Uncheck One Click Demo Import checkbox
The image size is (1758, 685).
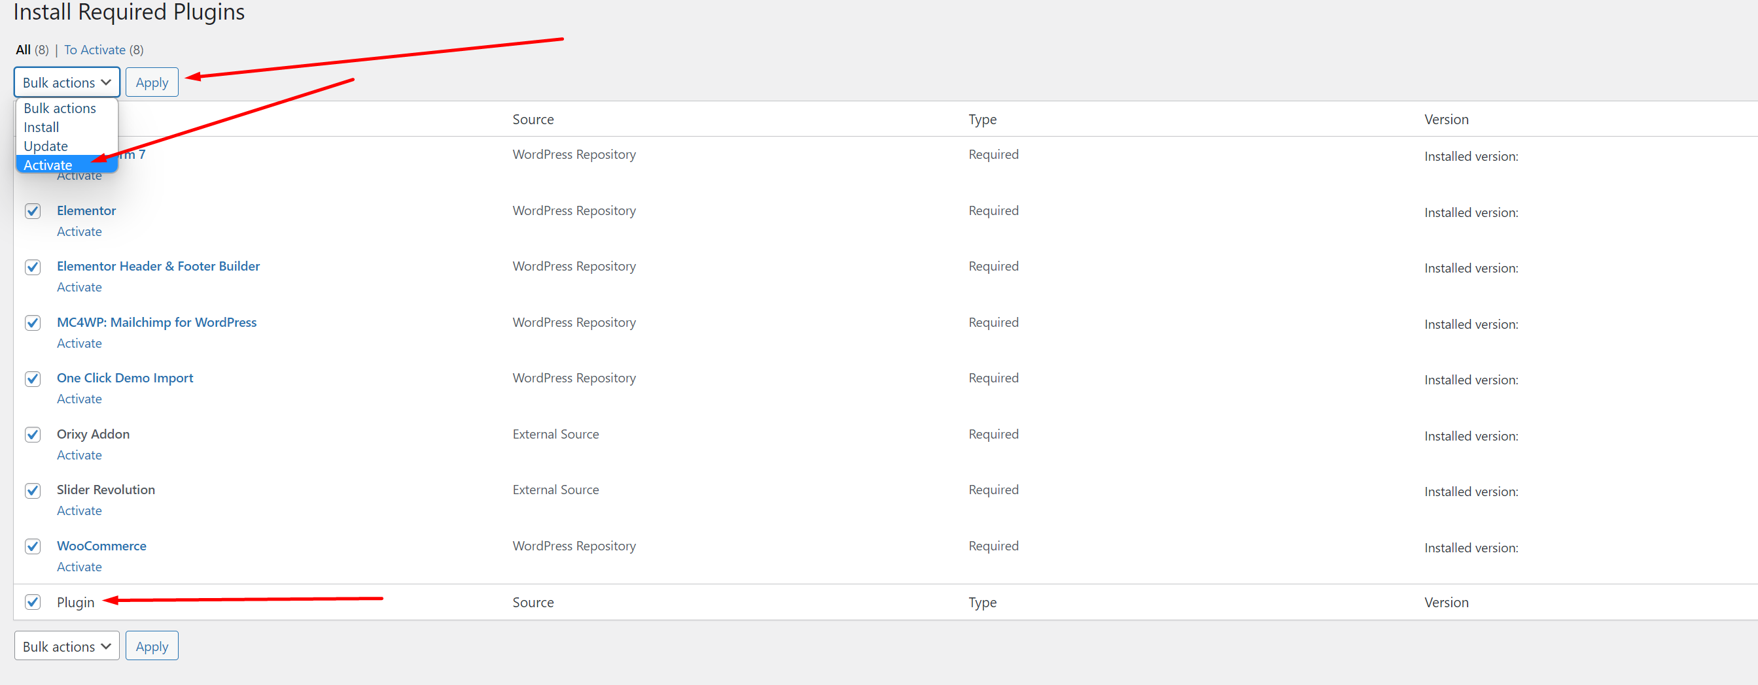coord(33,379)
